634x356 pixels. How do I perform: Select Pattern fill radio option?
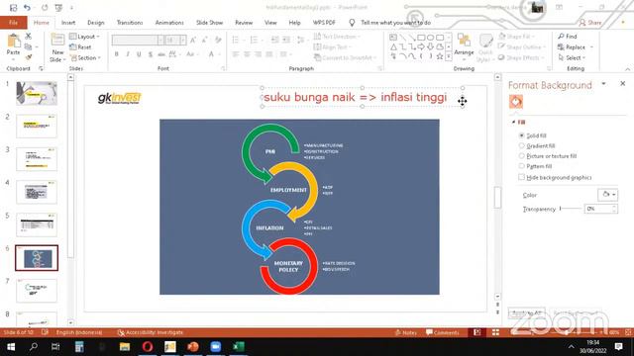point(522,166)
